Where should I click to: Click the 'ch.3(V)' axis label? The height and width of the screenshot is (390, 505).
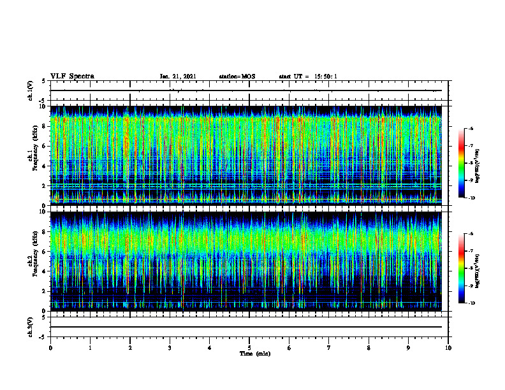30,327
